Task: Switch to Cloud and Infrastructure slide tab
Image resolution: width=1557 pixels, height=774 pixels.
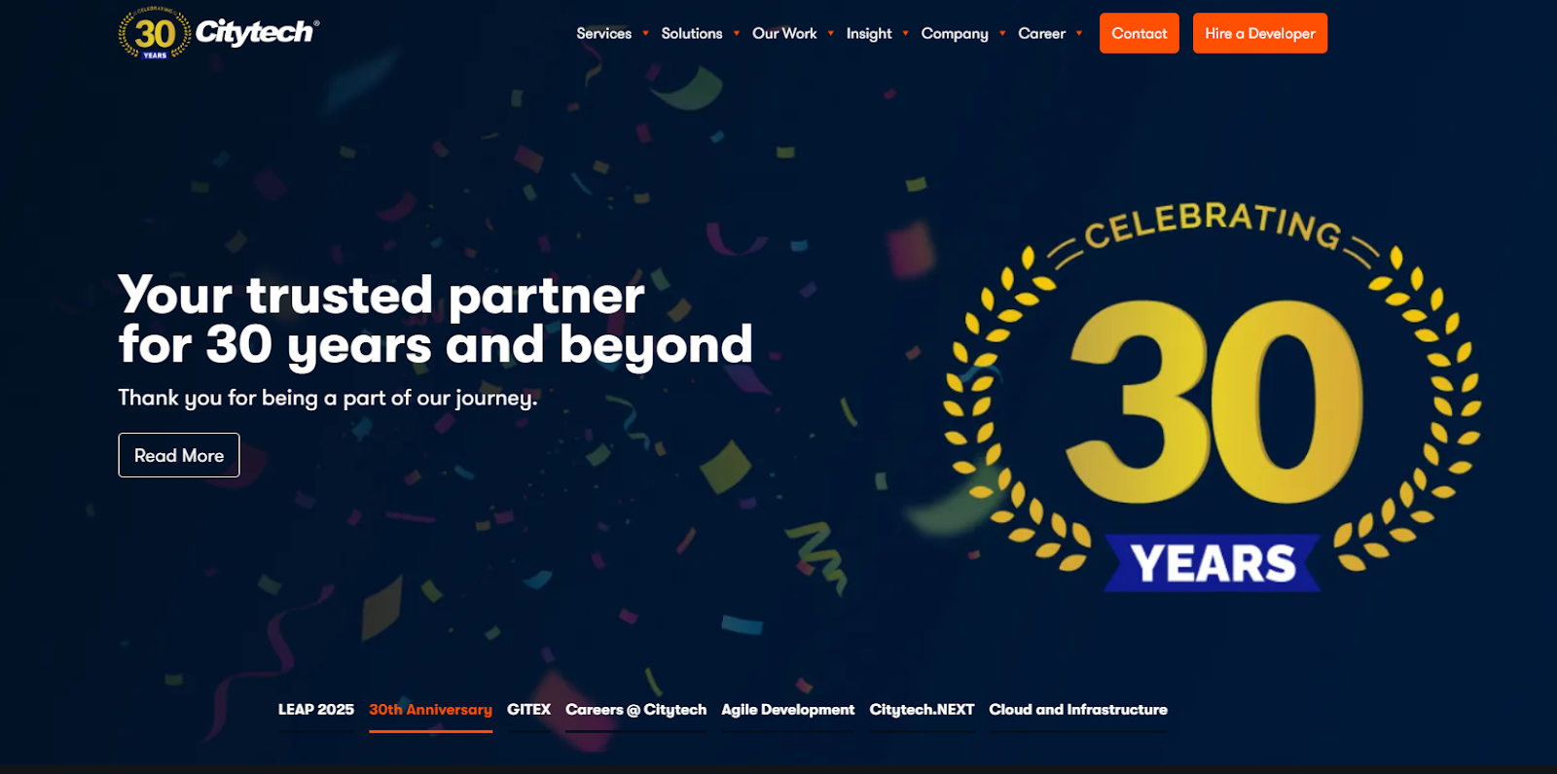Action: [x=1078, y=710]
